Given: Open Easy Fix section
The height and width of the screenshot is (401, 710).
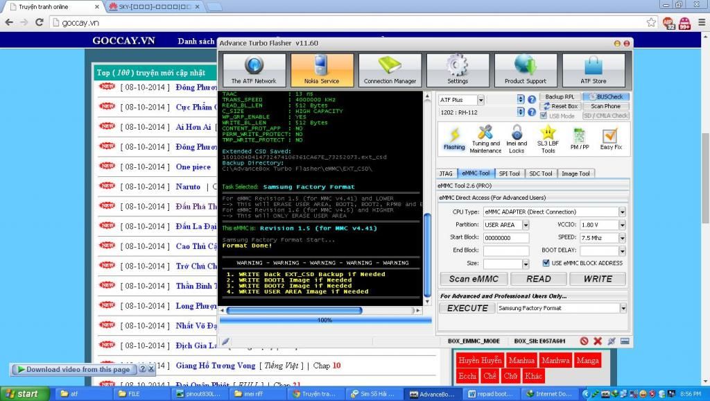Looking at the screenshot, I should point(611,139).
